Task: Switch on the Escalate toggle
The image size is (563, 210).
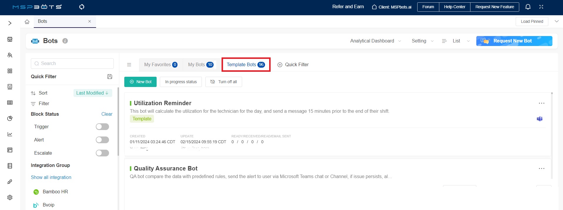Action: [102, 153]
